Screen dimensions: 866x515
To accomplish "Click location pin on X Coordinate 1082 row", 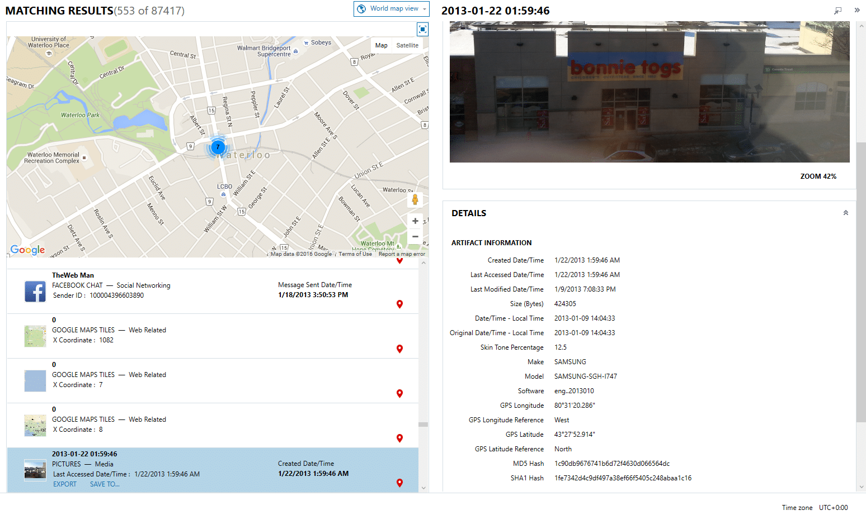I will 399,349.
